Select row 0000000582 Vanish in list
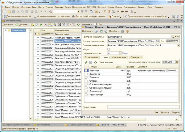 tap(57, 38)
